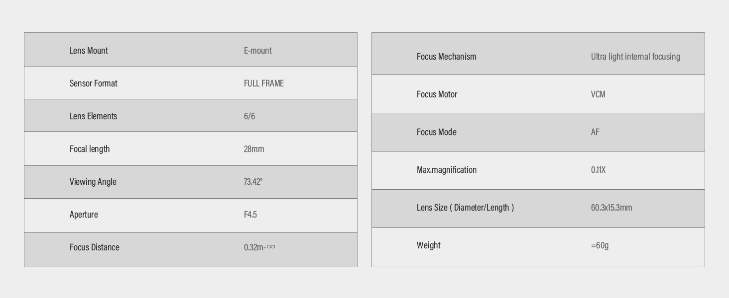Click the Viewing Angle label
The image size is (729, 298).
[x=93, y=182]
